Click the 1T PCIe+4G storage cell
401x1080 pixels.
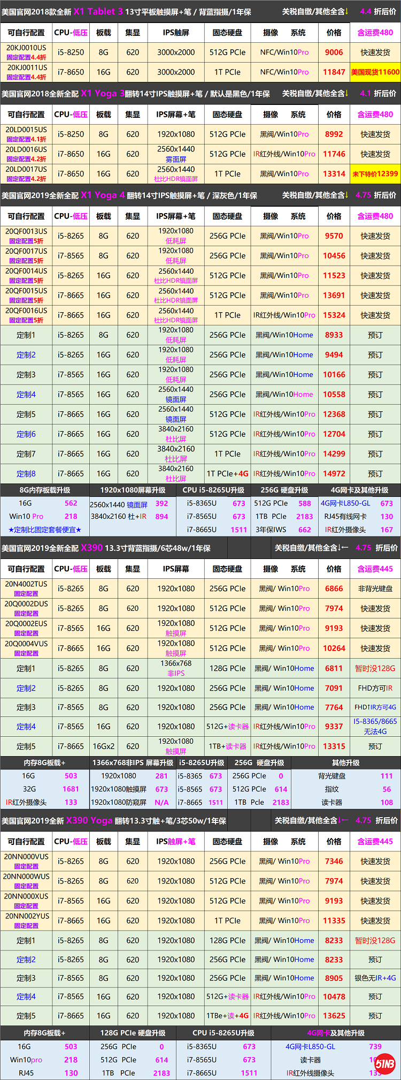click(x=228, y=473)
